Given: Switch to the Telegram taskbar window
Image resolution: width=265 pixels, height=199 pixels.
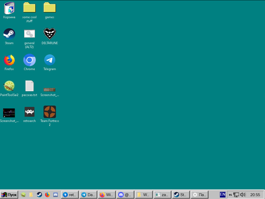Looking at the screenshot, I should pos(88,195).
